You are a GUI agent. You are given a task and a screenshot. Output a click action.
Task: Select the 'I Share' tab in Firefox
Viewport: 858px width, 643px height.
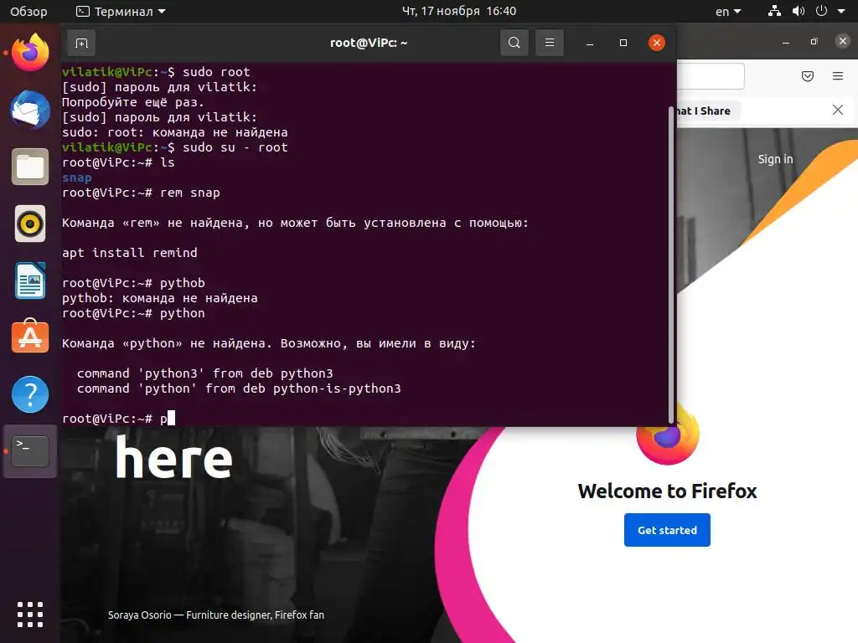tap(710, 111)
